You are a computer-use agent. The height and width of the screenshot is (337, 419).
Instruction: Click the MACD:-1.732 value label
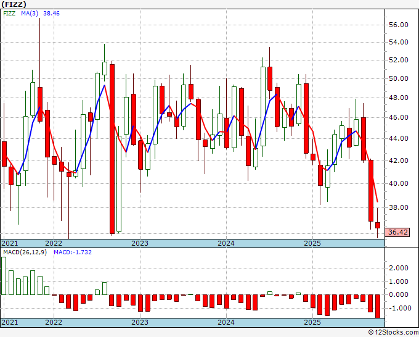73,252
